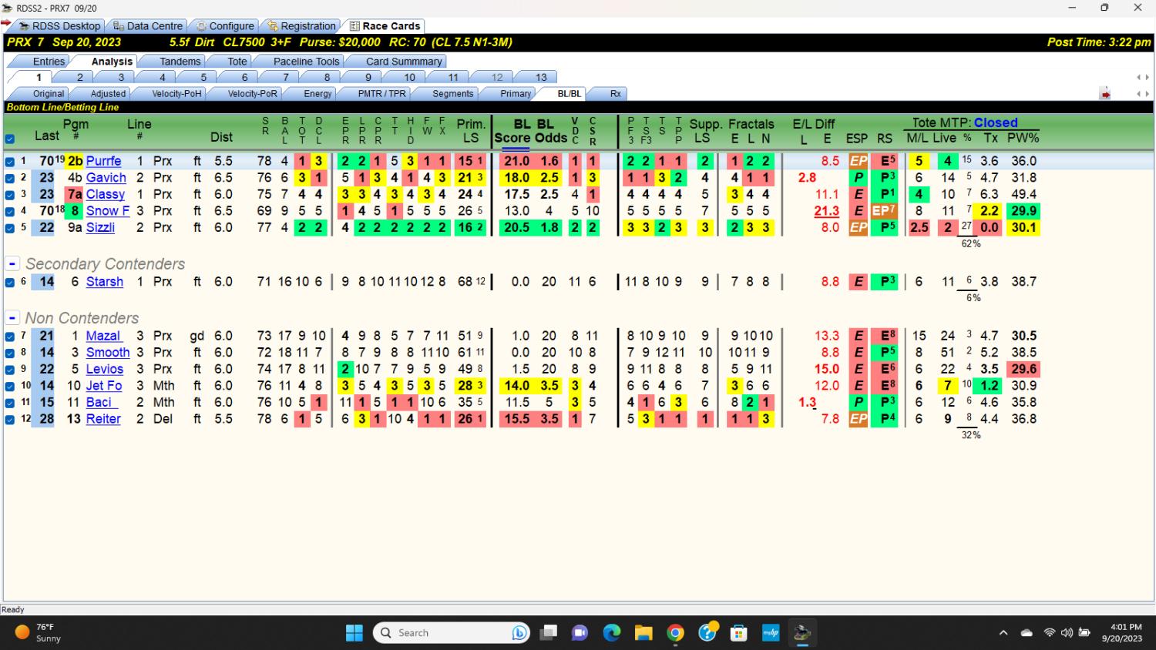This screenshot has width=1156, height=650.
Task: Open the weather widget showing 76°F Sunny
Action: click(37, 633)
